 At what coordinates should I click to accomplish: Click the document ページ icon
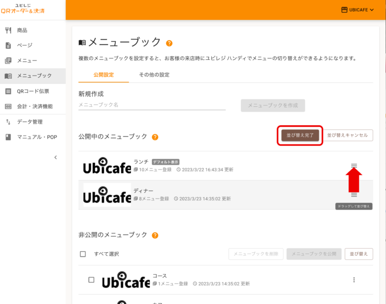click(8, 45)
